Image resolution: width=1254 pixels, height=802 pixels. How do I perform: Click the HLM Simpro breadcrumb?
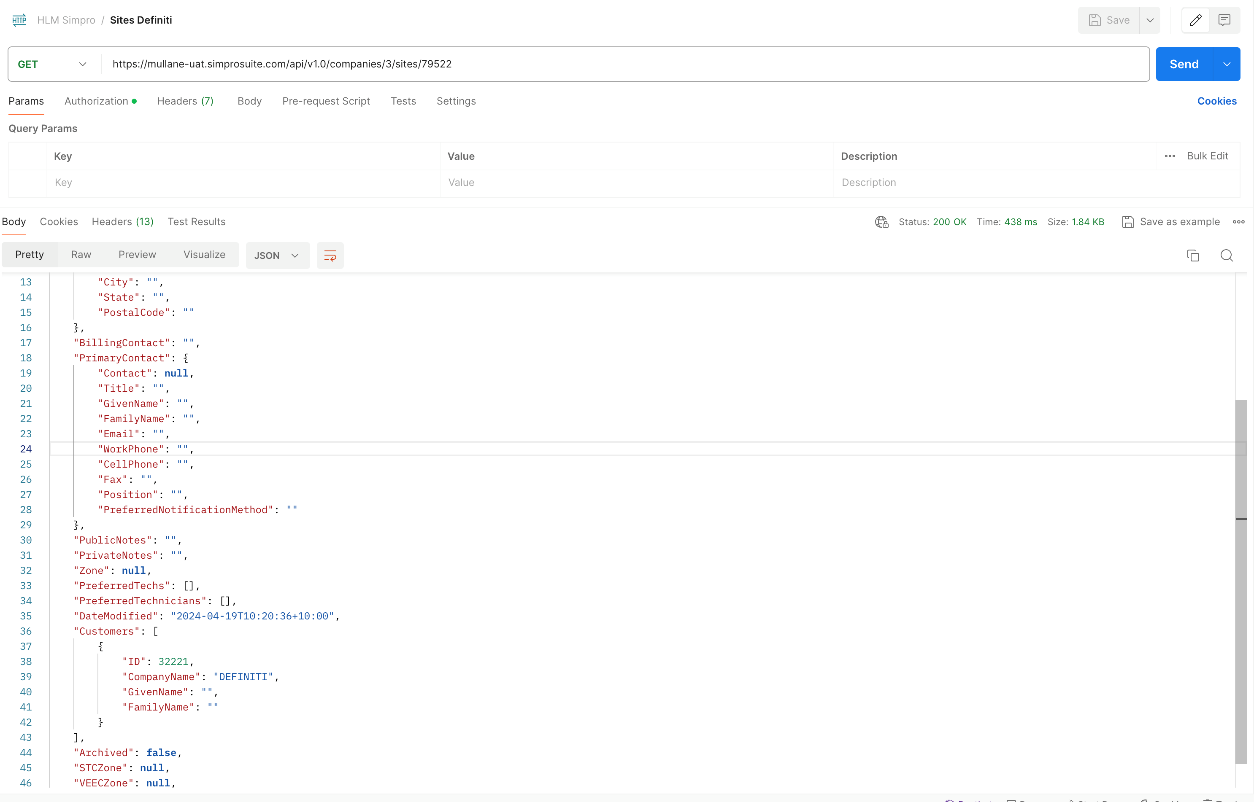point(66,20)
